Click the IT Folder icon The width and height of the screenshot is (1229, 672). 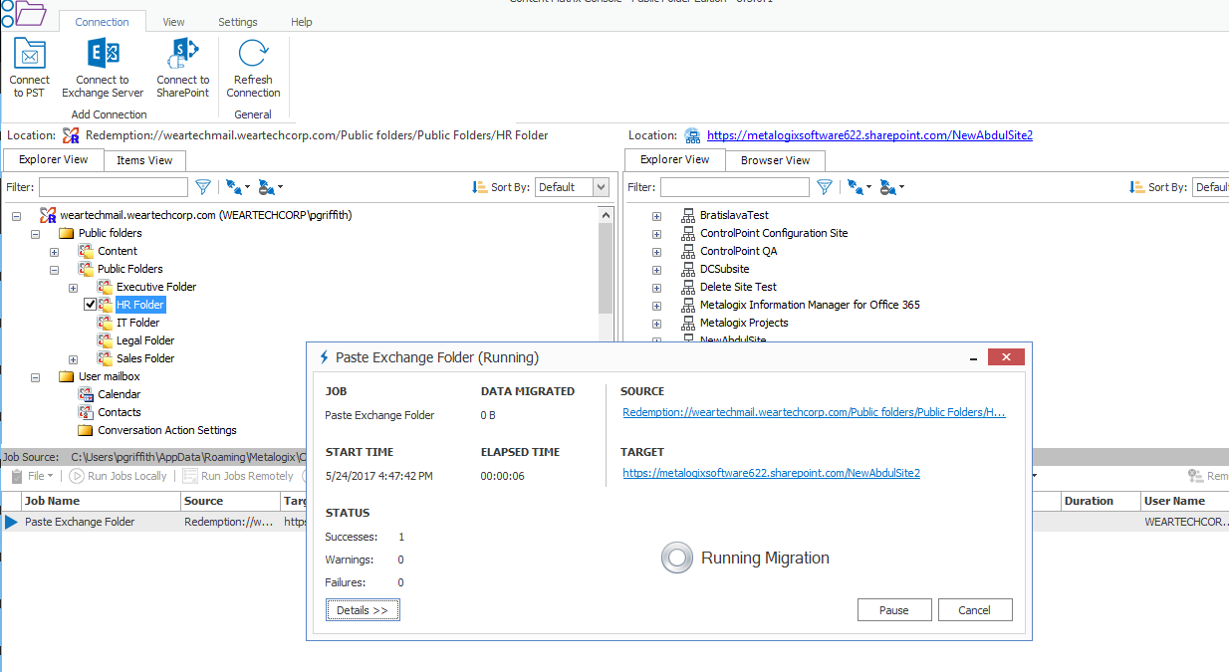click(x=105, y=323)
